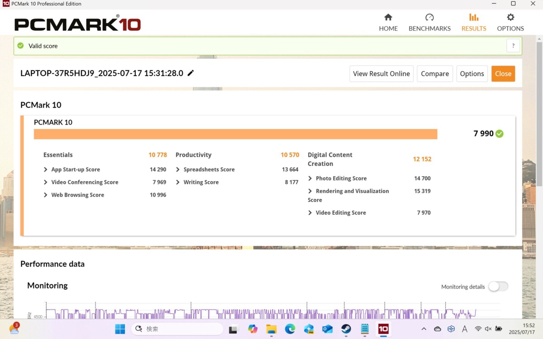Viewport: 543px width, 339px height.
Task: Open Copilot from the taskbar
Action: [252, 329]
